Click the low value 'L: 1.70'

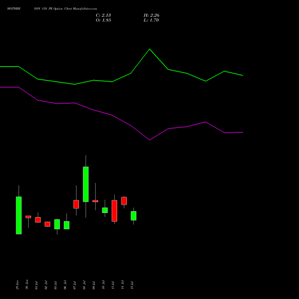click(x=151, y=20)
